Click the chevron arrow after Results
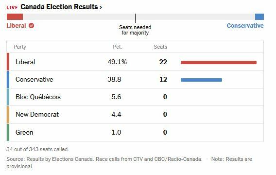Viewport: 276px width, 175px height. coord(101,7)
